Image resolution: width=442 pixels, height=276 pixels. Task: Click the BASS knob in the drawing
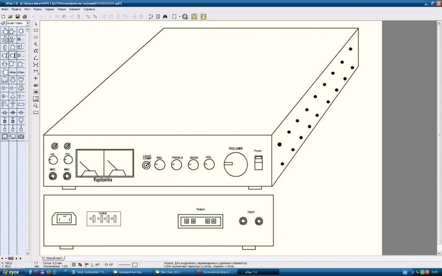[x=193, y=165]
